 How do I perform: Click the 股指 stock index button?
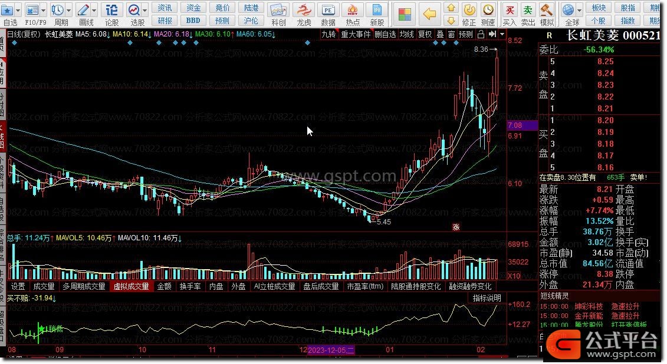point(627,8)
